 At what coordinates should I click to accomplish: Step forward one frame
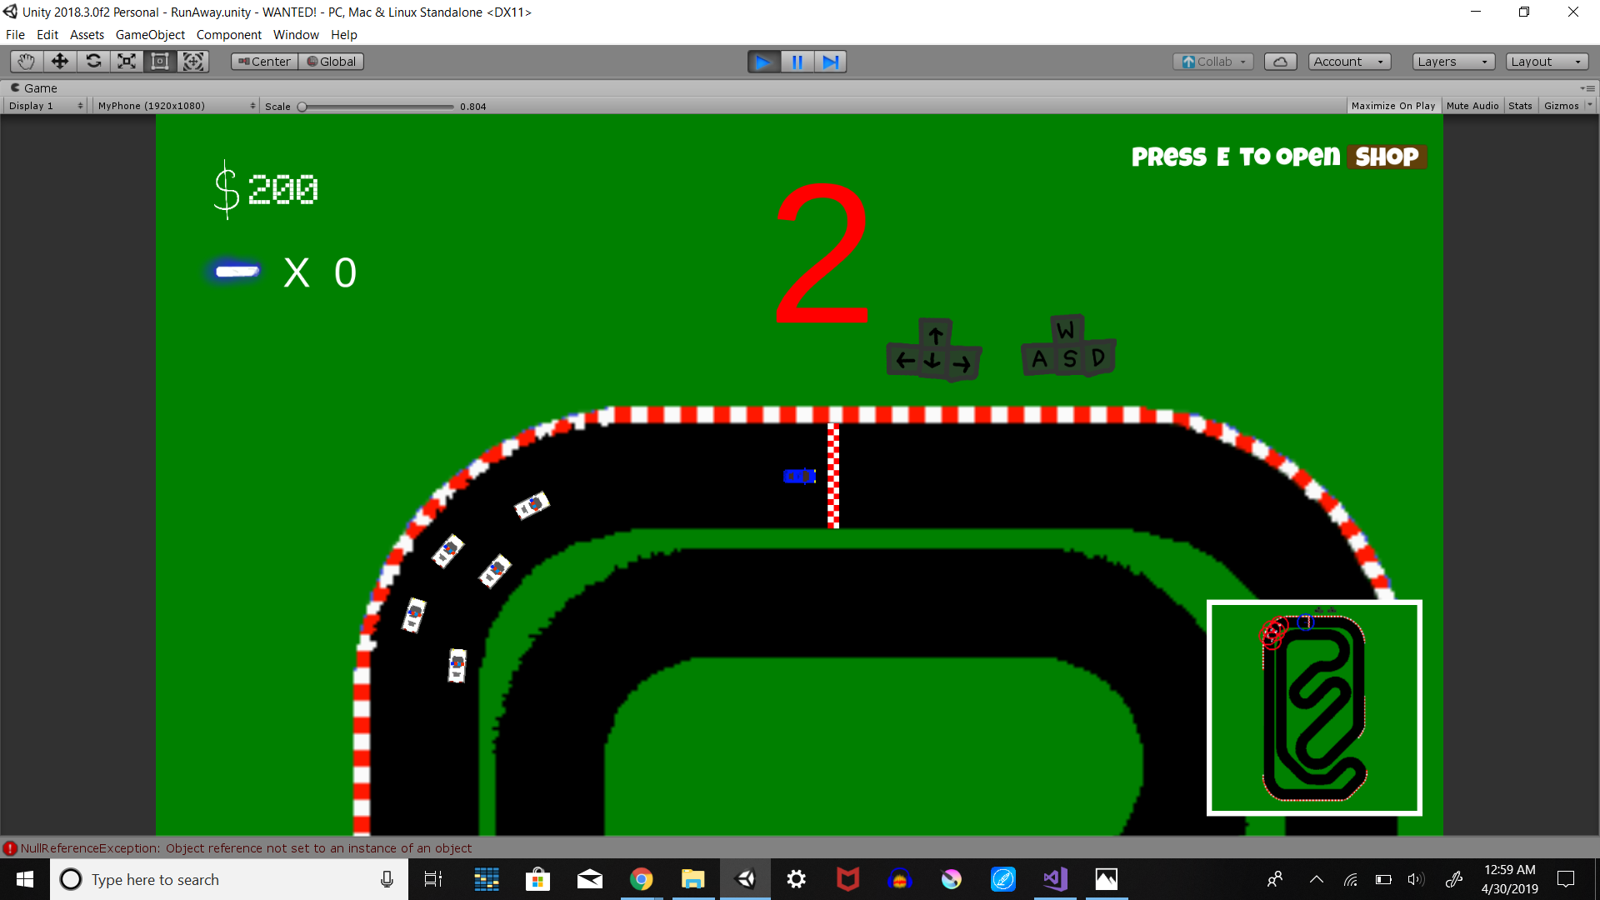[830, 62]
